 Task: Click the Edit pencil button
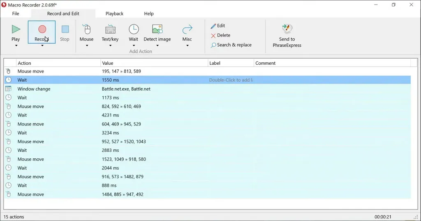click(x=218, y=26)
